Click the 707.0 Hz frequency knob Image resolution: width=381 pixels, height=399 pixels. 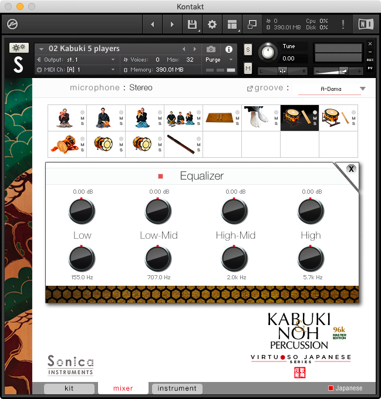158,259
